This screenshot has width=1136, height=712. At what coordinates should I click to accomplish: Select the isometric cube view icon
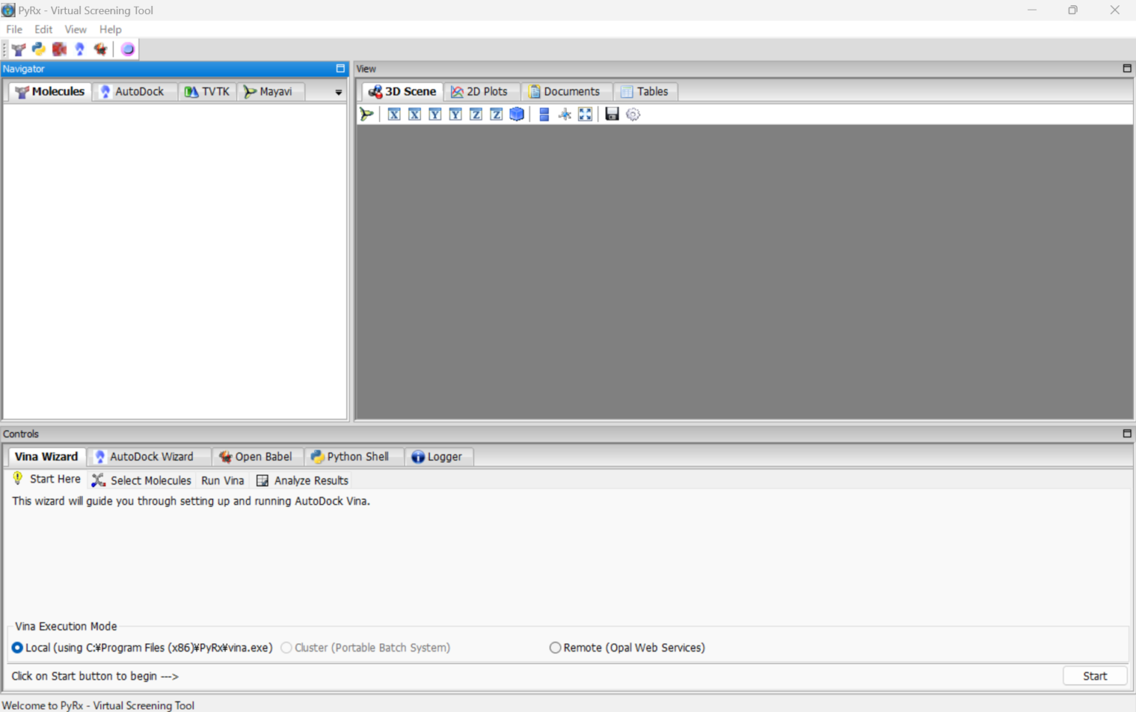tap(516, 114)
